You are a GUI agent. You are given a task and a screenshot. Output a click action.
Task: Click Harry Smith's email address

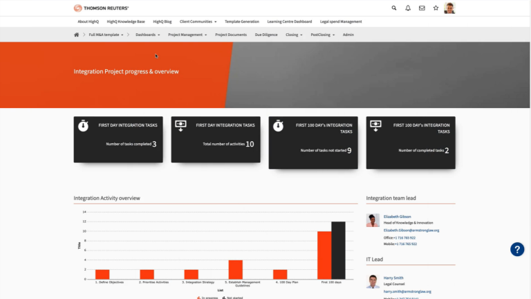coord(407,291)
